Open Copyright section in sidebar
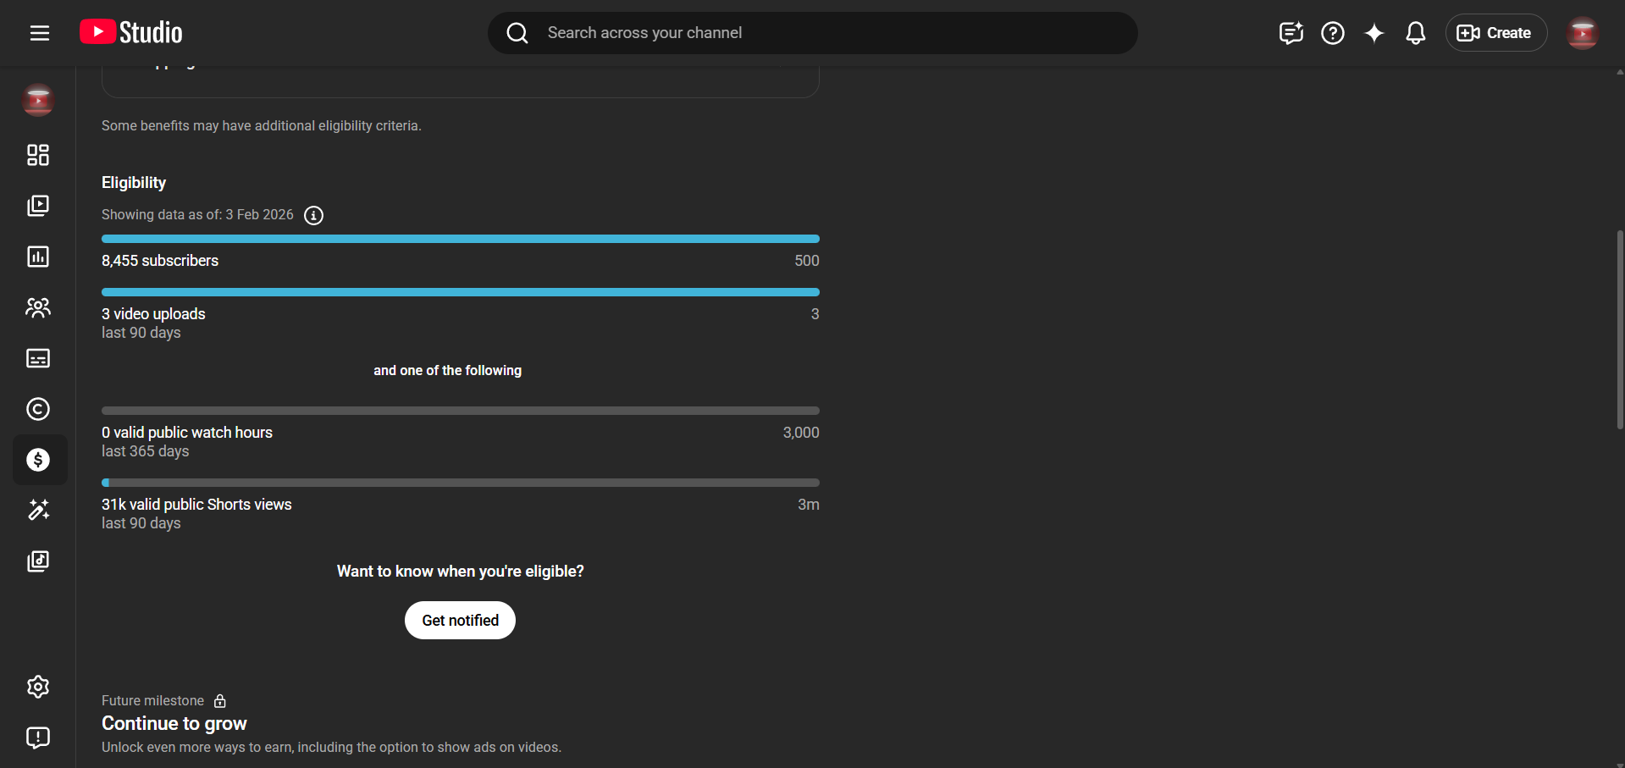The height and width of the screenshot is (768, 1625). tap(38, 409)
